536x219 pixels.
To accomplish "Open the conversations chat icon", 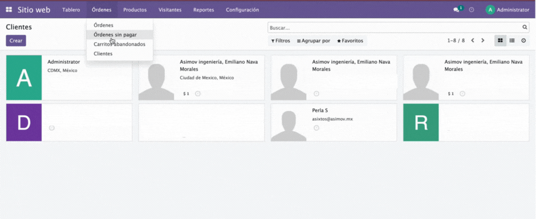I will click(x=456, y=10).
